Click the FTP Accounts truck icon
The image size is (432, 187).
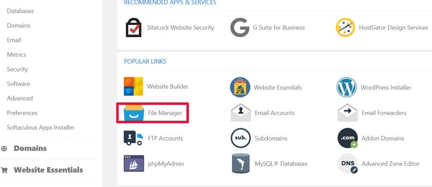(x=134, y=138)
